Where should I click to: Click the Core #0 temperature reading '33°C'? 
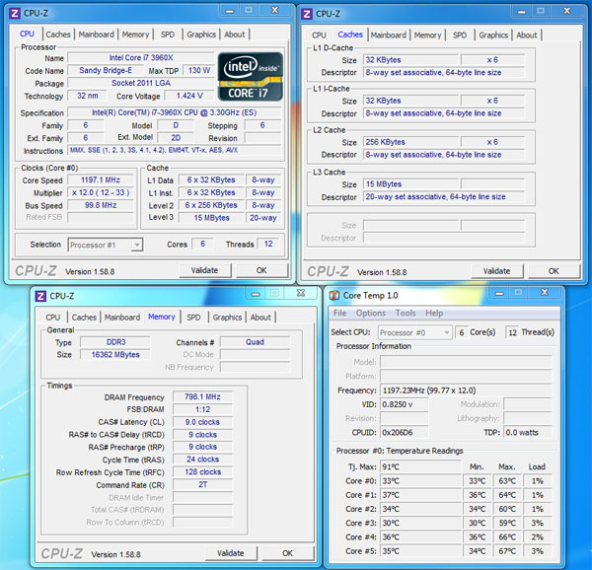coord(420,481)
